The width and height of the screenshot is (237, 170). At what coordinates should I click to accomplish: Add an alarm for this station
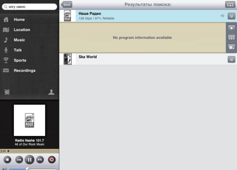point(231,47)
